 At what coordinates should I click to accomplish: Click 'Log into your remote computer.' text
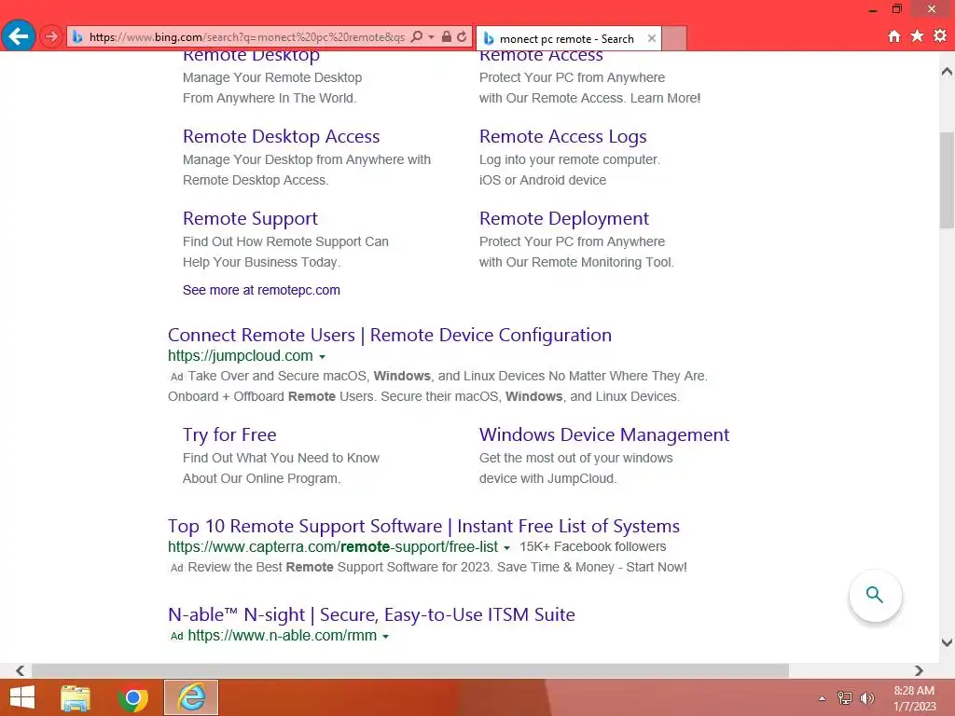(570, 159)
